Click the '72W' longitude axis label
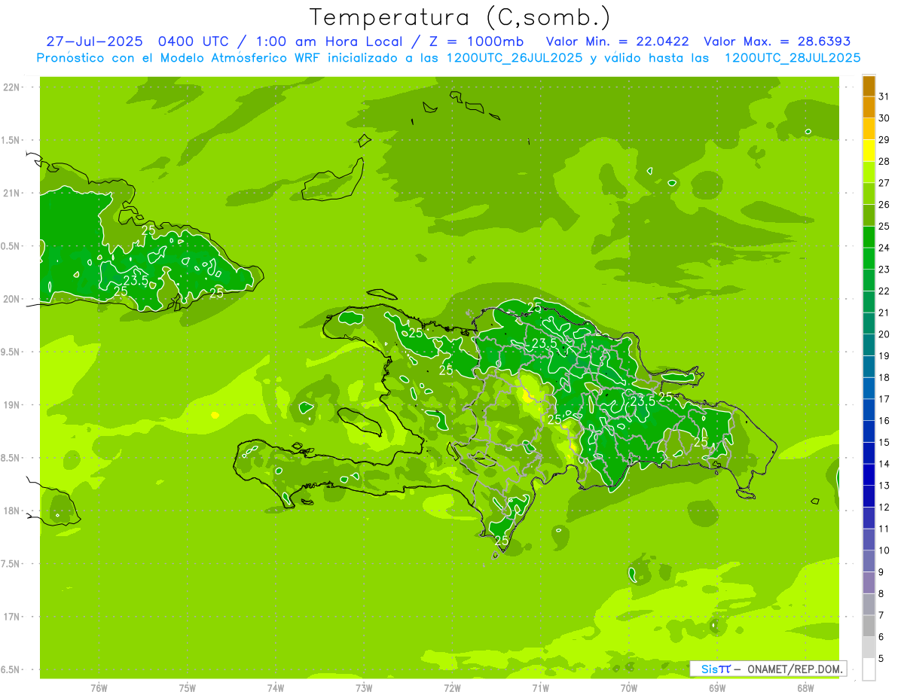This screenshot has width=904, height=698. (452, 687)
